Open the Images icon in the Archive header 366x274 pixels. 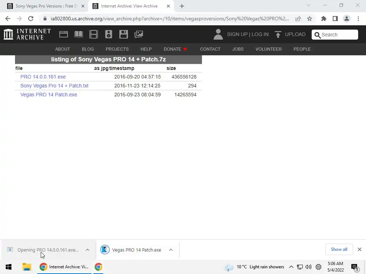(139, 34)
